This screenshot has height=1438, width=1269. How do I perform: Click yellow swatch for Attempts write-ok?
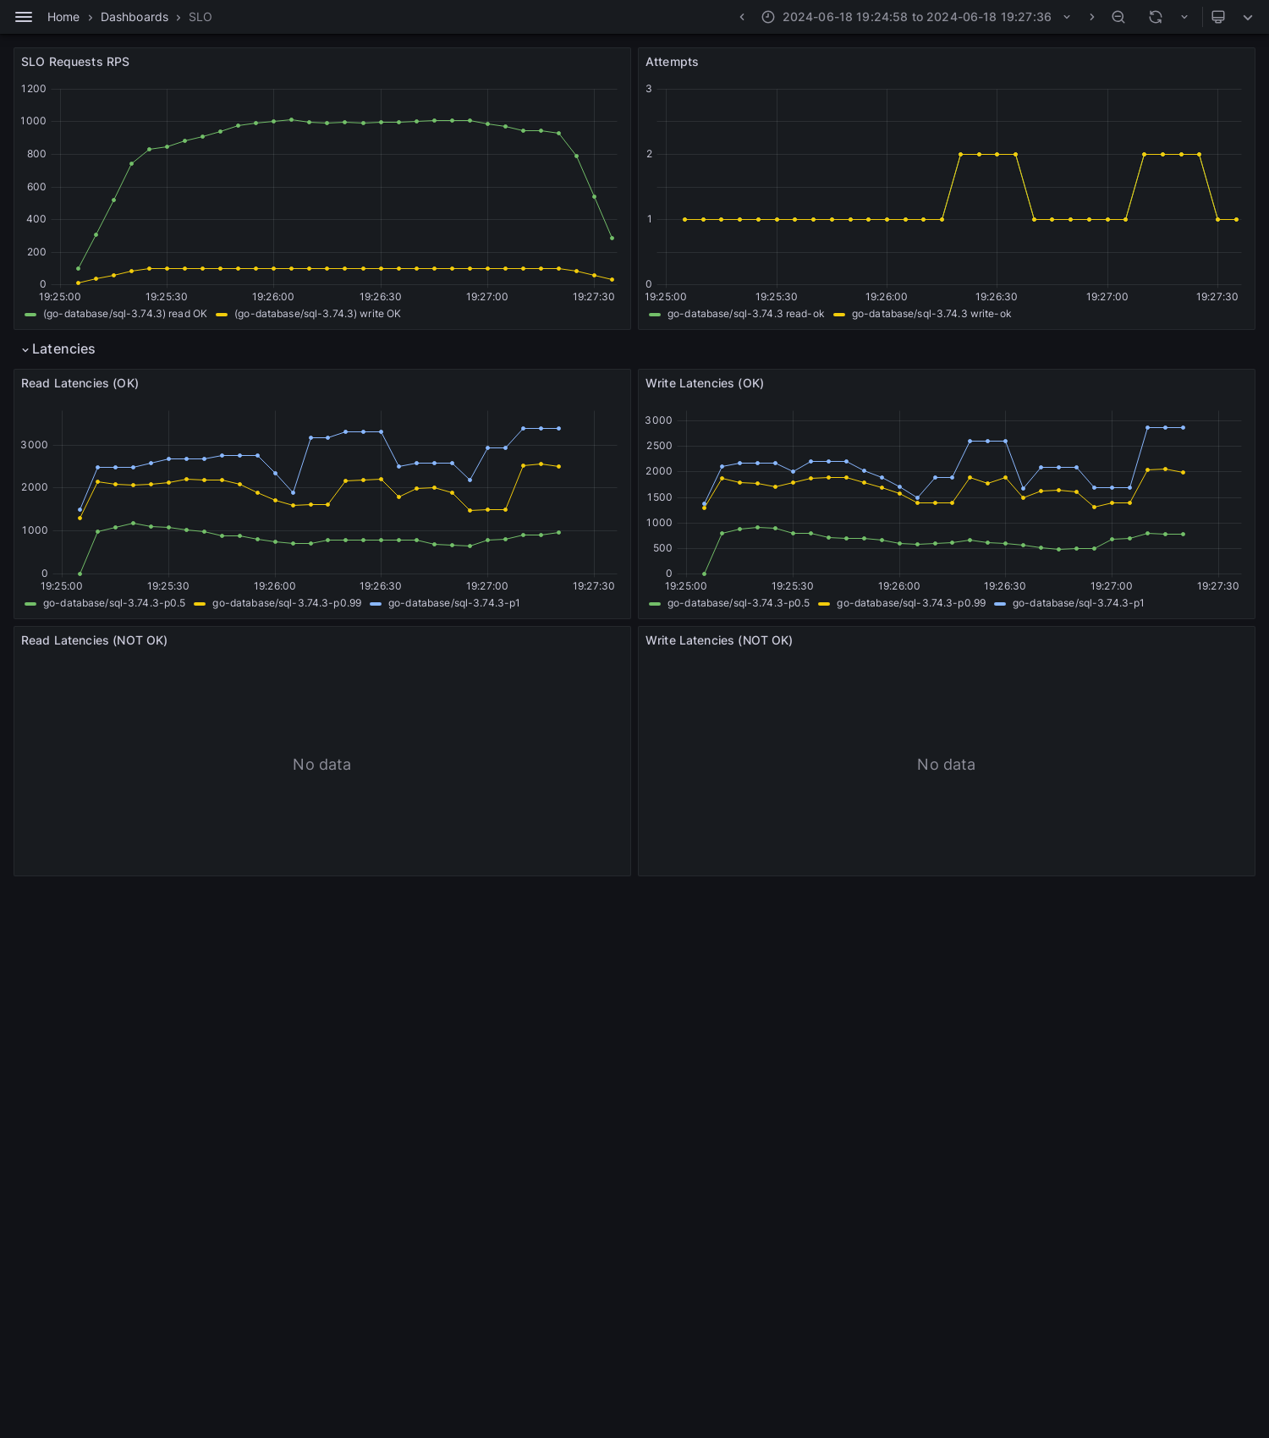pyautogui.click(x=839, y=315)
